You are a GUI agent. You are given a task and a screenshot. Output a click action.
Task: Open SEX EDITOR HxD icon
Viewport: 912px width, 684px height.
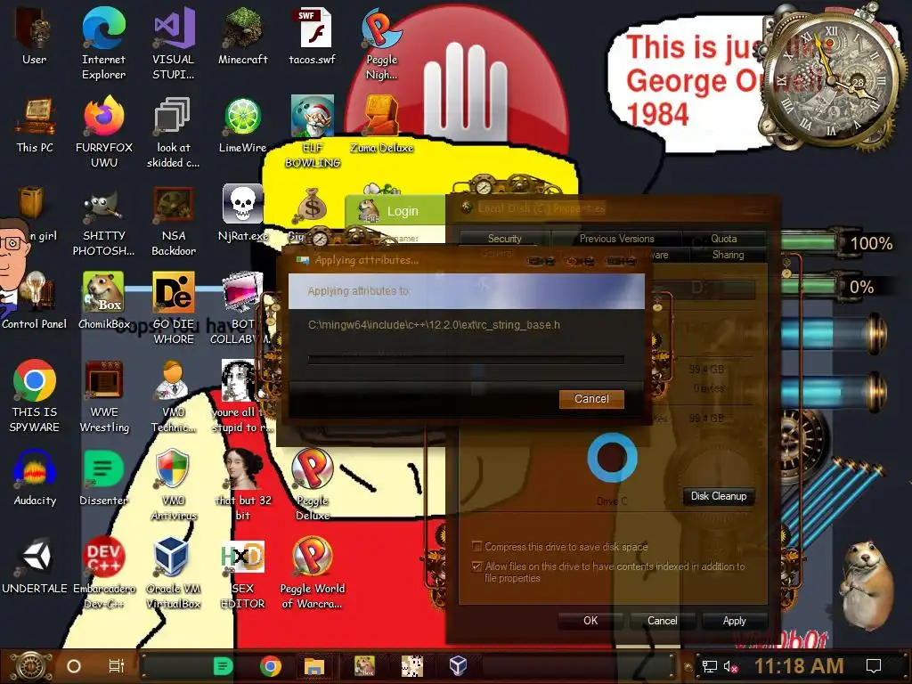click(x=242, y=573)
